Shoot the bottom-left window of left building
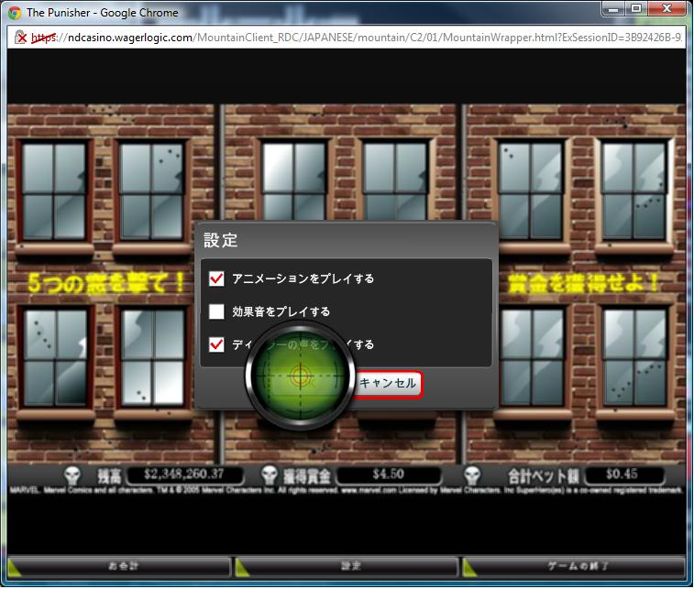This screenshot has width=694, height=589. tap(55, 357)
